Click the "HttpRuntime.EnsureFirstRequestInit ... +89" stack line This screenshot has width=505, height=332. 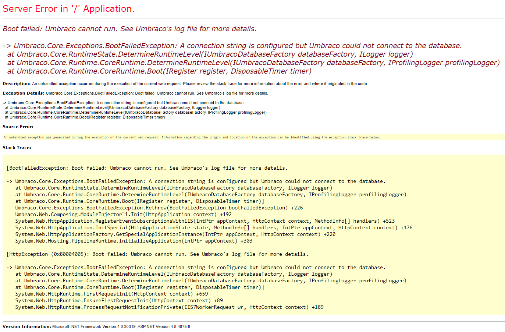pyautogui.click(x=119, y=300)
